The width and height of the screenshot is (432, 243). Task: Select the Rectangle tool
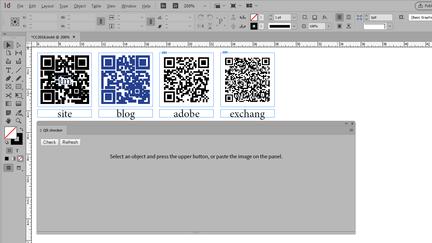(19, 87)
